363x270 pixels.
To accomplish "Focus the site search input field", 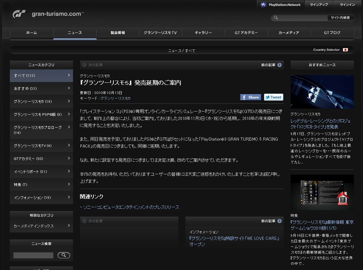I will tap(303, 18).
